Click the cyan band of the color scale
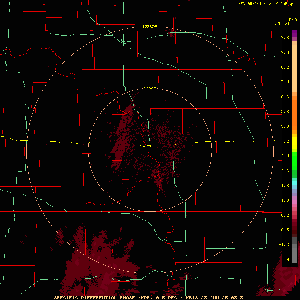Viewport: 300px width, 300px height. click(294, 183)
